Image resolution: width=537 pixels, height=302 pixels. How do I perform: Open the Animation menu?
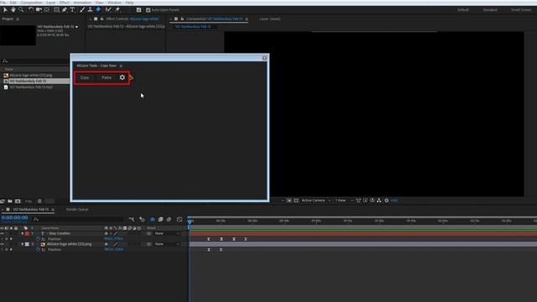82,3
